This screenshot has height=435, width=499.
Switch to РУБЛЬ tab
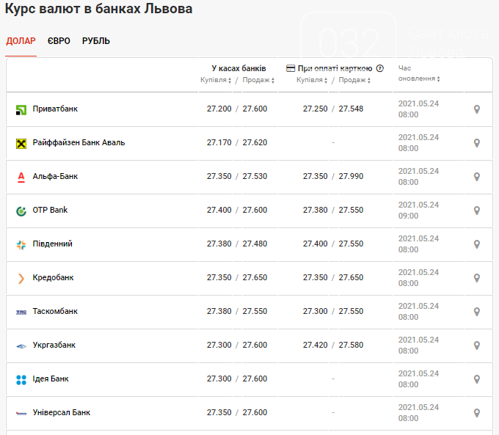point(96,41)
